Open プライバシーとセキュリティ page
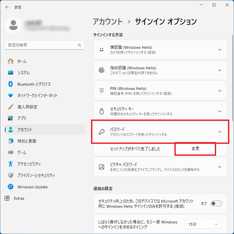This screenshot has height=234, width=234. [x=45, y=175]
